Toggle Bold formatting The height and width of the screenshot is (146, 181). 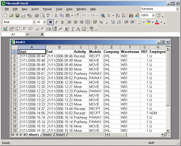51,22
